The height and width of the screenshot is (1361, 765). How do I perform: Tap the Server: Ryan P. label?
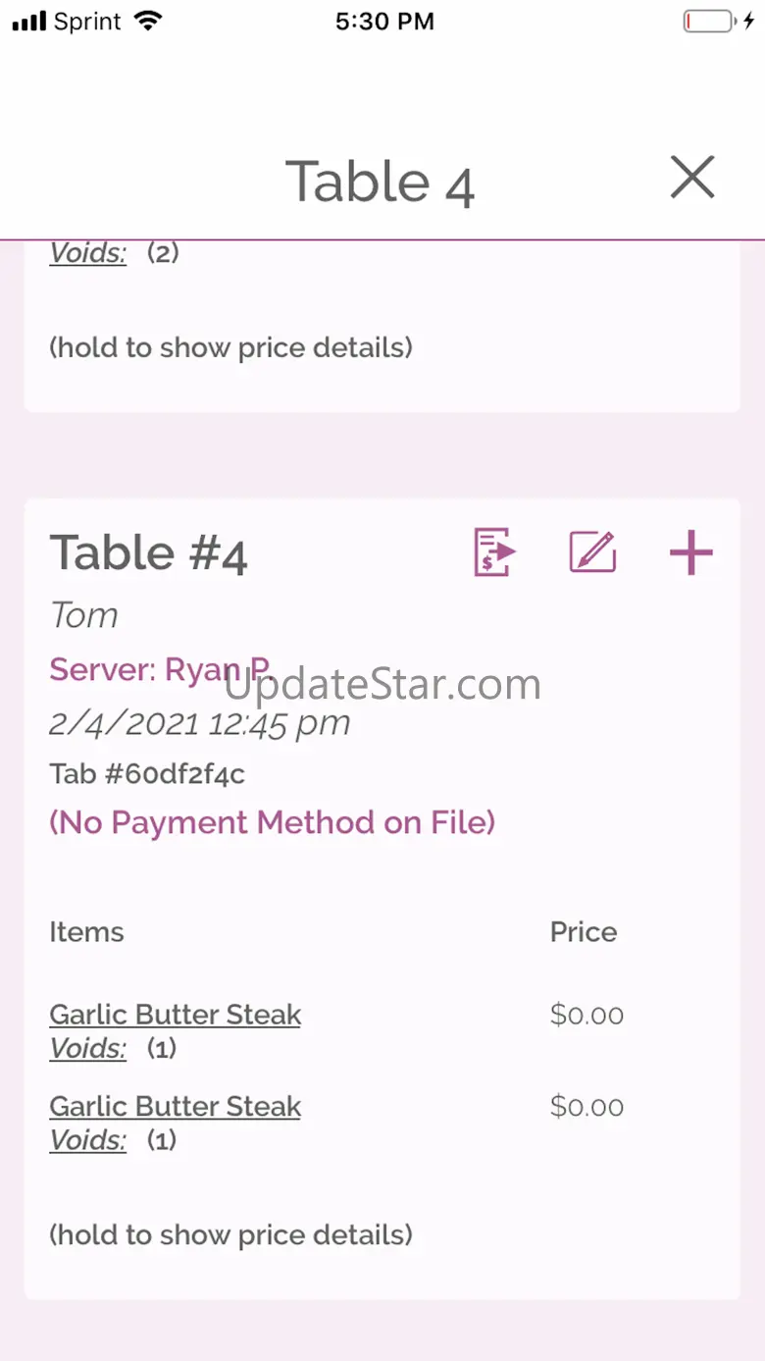point(159,670)
